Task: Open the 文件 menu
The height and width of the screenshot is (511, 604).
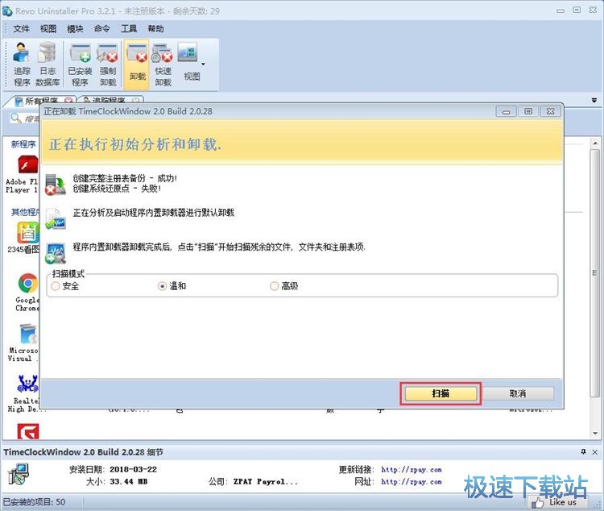Action: click(21, 28)
